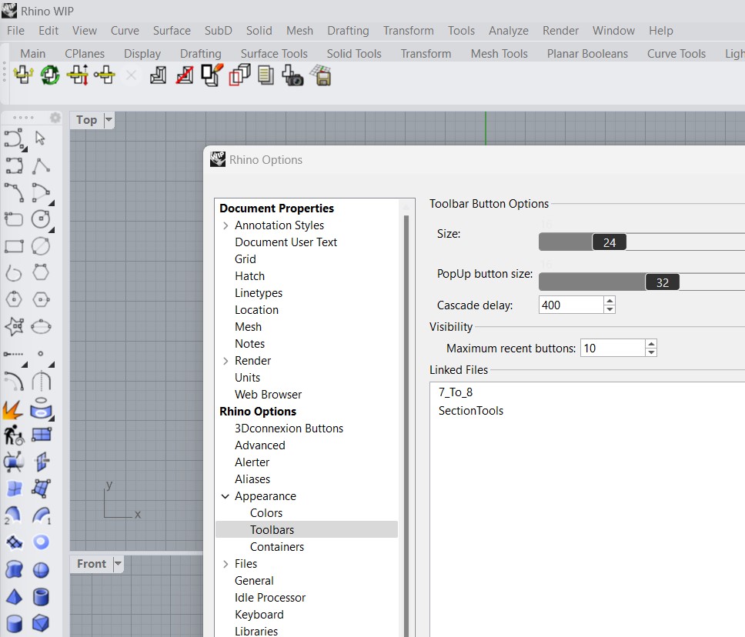This screenshot has height=637, width=745.
Task: Click the surface from corner points icon
Action: (x=41, y=489)
